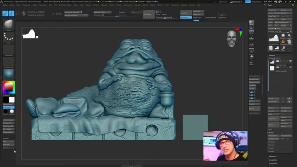Click the Duplicate subtool button

coord(274,119)
